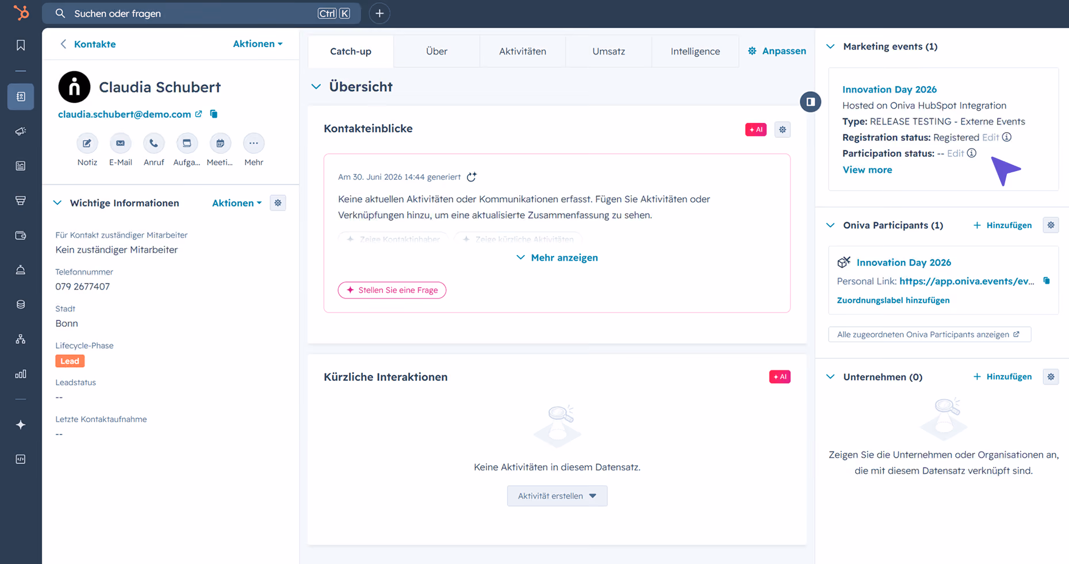1069x564 pixels.
Task: Click the +AI badge in Kürzliche Interaktionen
Action: tap(780, 377)
